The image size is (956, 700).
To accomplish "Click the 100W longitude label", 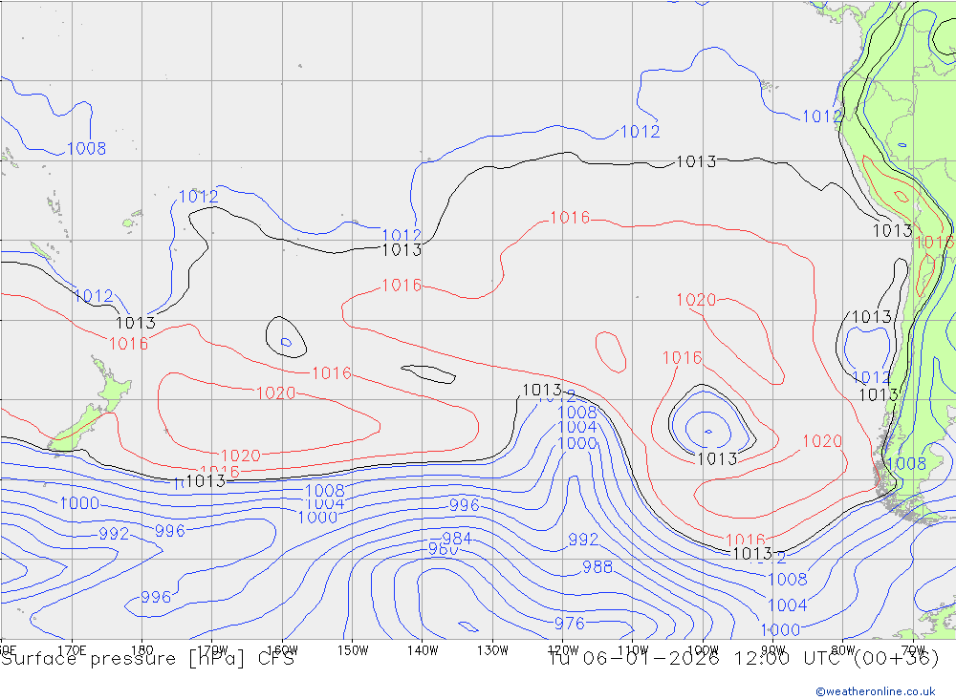I will tap(703, 650).
